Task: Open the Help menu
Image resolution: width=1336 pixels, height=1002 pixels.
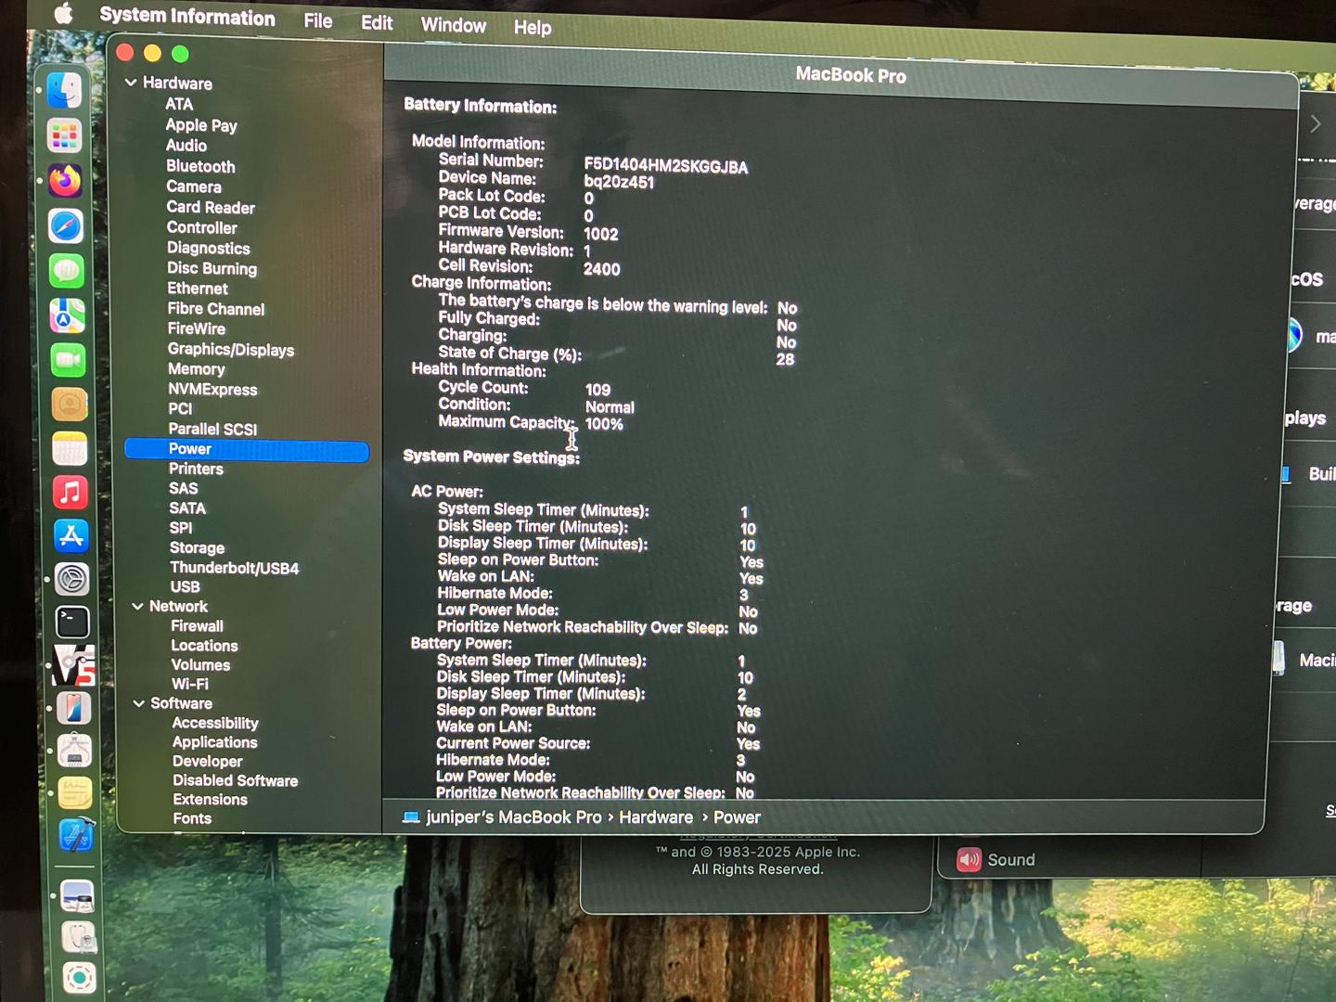Action: [533, 28]
